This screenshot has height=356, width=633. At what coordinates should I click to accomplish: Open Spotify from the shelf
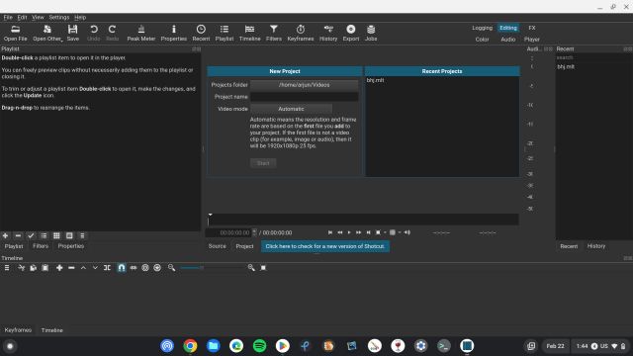pyautogui.click(x=259, y=346)
